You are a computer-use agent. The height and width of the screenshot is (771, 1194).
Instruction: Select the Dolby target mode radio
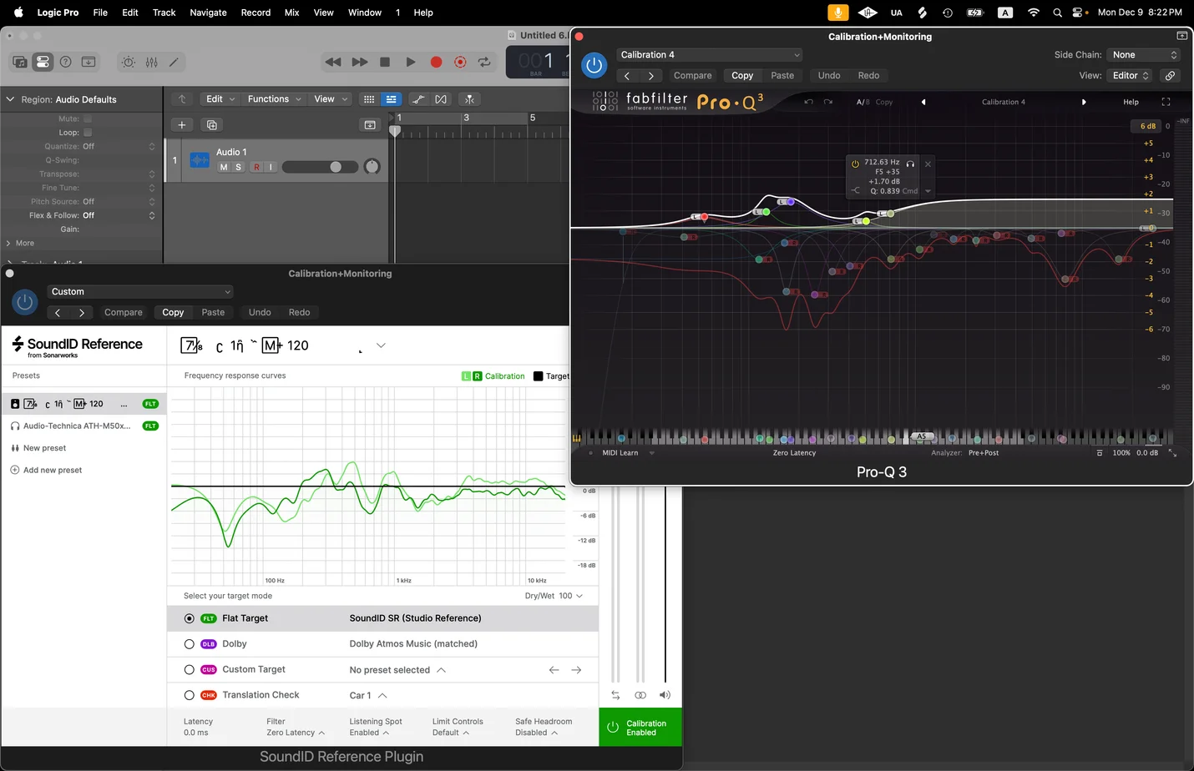(x=189, y=644)
